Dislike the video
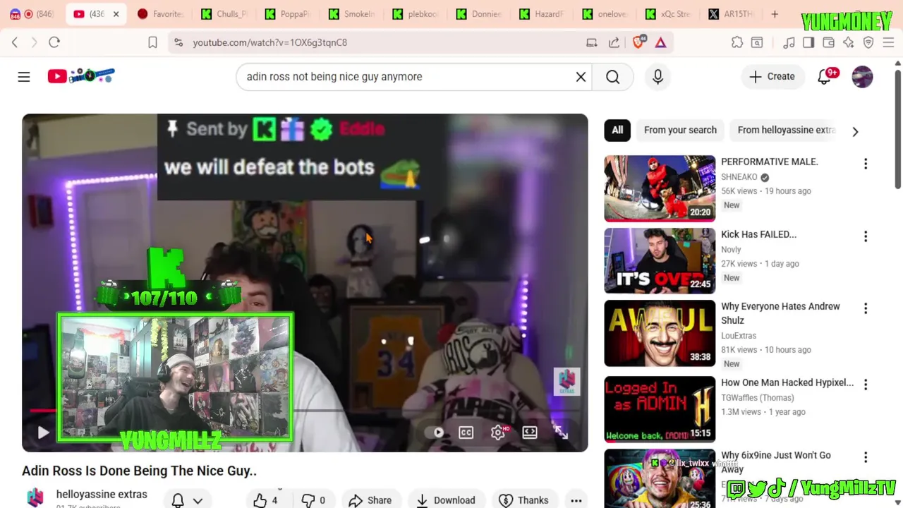Viewport: 903px width, 508px height. (x=313, y=500)
